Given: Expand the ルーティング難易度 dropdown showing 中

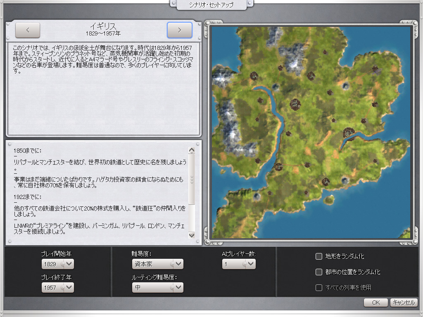Looking at the screenshot, I should coord(157,287).
